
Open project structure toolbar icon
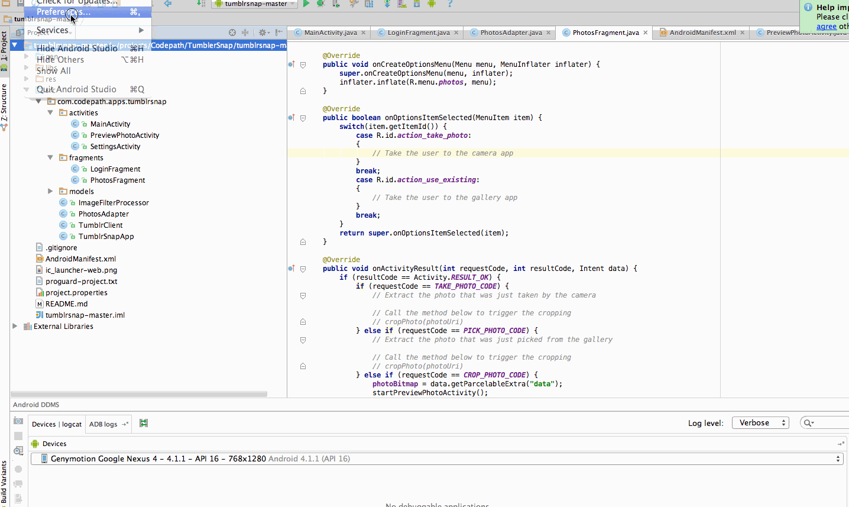[x=369, y=4]
